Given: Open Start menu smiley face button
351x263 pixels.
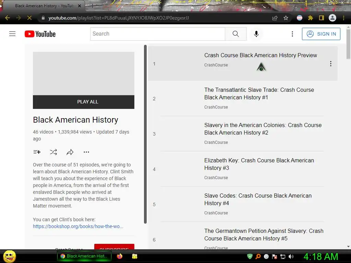Looking at the screenshot, I should [9, 256].
